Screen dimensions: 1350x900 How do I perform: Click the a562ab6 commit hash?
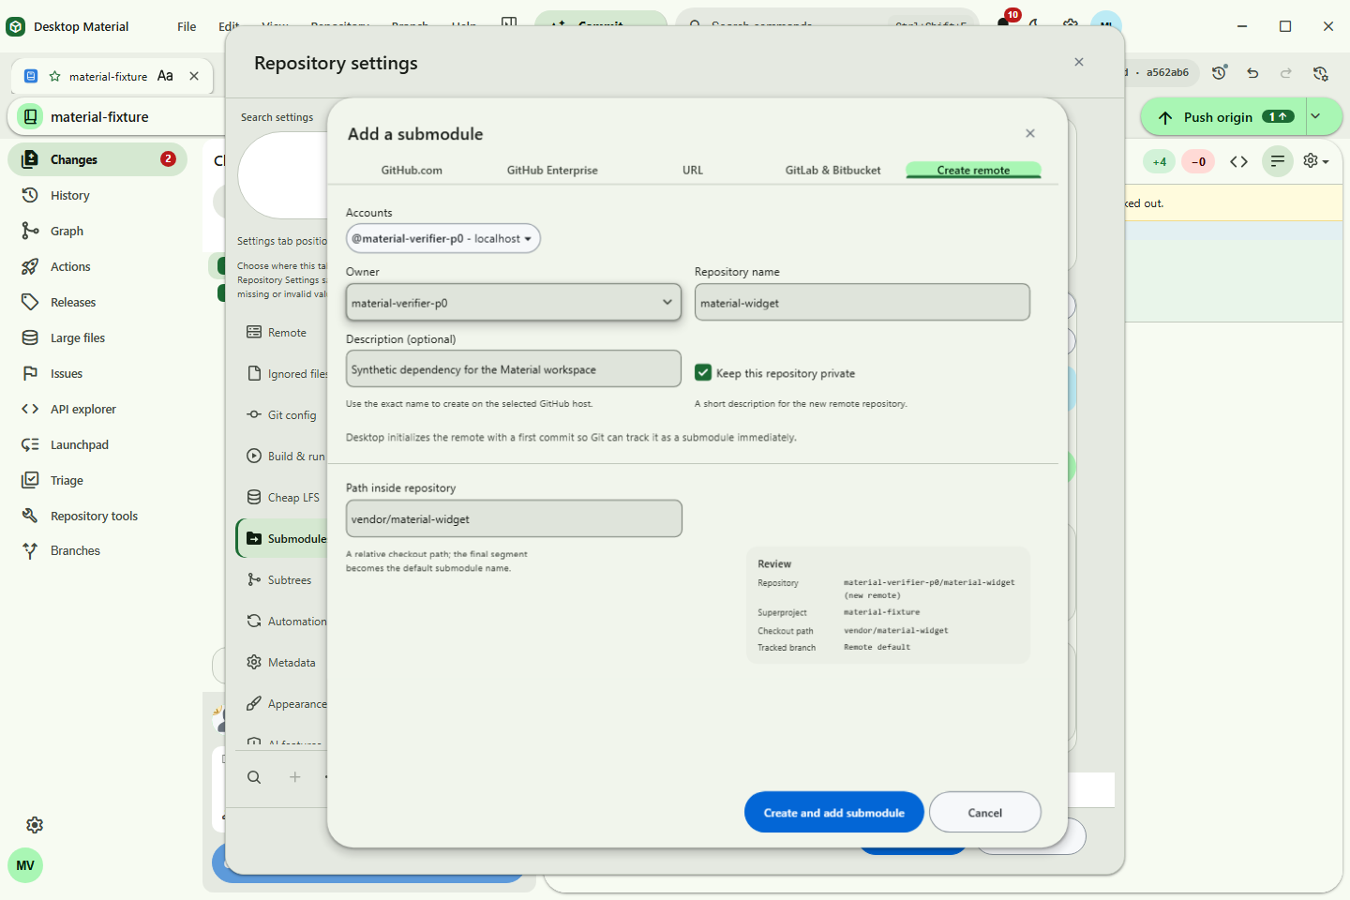tap(1167, 72)
